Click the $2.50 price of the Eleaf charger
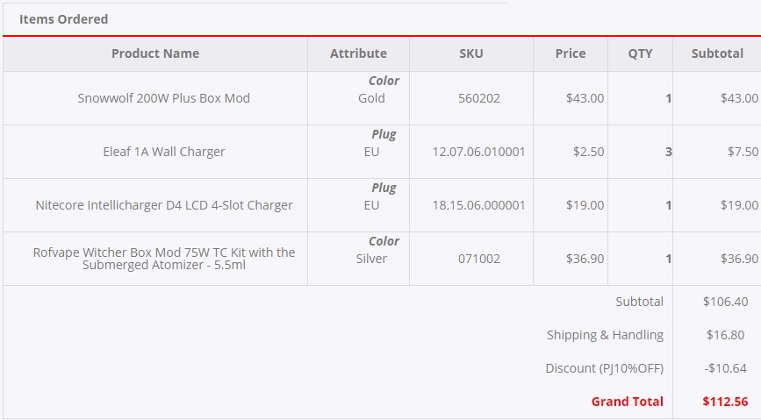761x420 pixels. (x=588, y=152)
